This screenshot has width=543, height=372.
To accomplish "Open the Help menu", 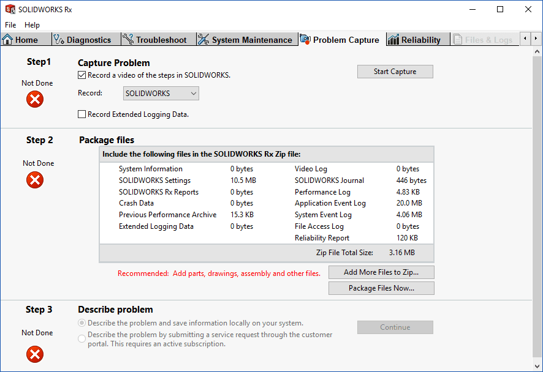I will click(32, 25).
